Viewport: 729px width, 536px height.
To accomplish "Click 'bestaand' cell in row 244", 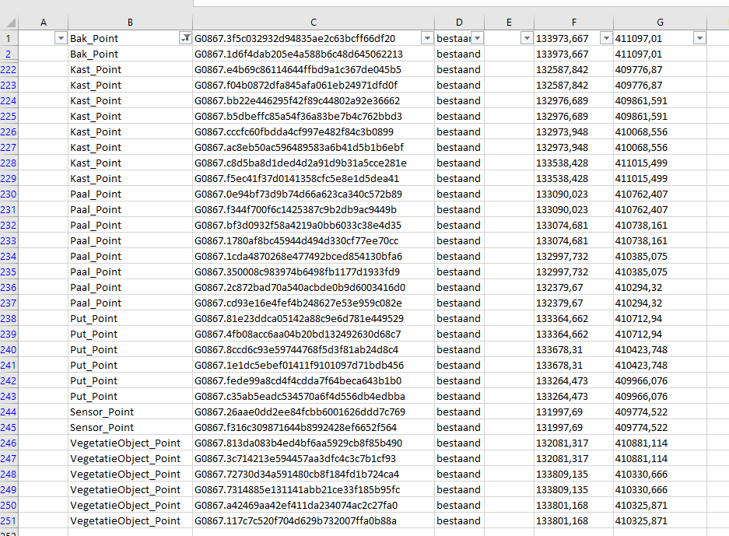I will point(459,412).
